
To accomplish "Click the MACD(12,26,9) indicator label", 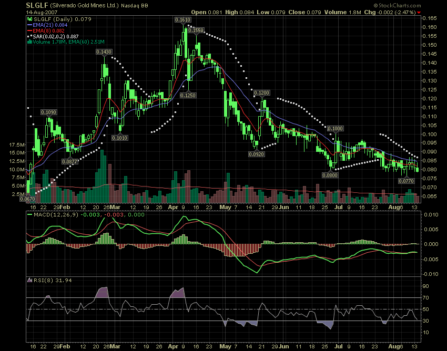I will pos(56,215).
